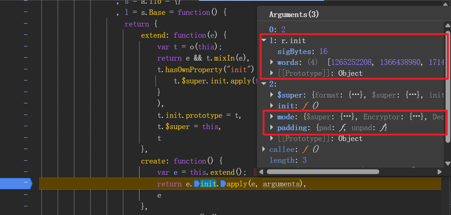Click the popup's vertical scrollbar down arrow
The width and height of the screenshot is (451, 215).
[448, 164]
